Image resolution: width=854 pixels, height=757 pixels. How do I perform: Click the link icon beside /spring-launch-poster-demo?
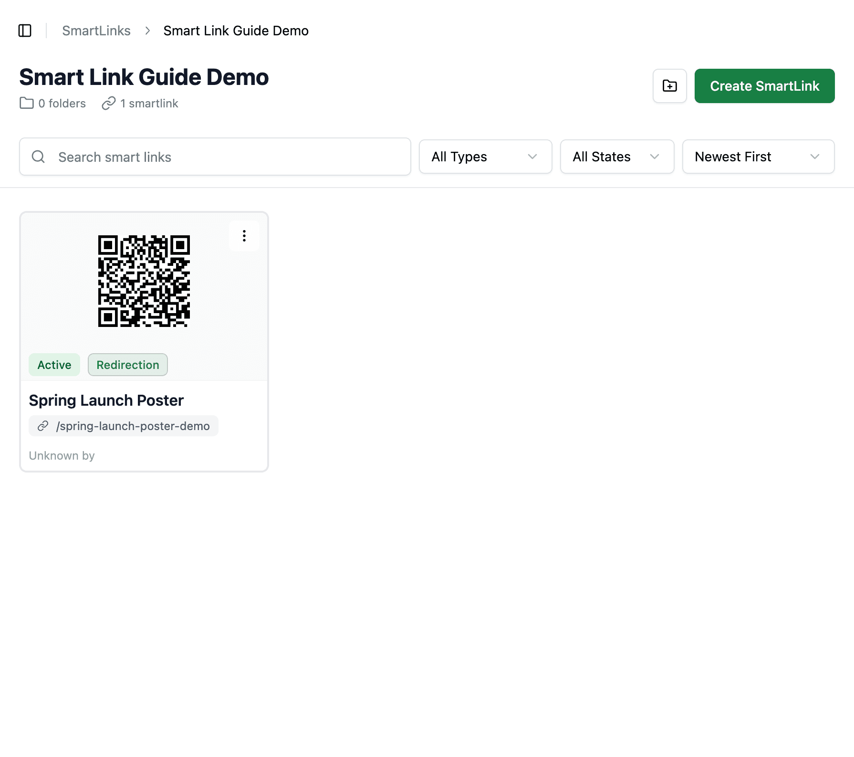pos(43,426)
